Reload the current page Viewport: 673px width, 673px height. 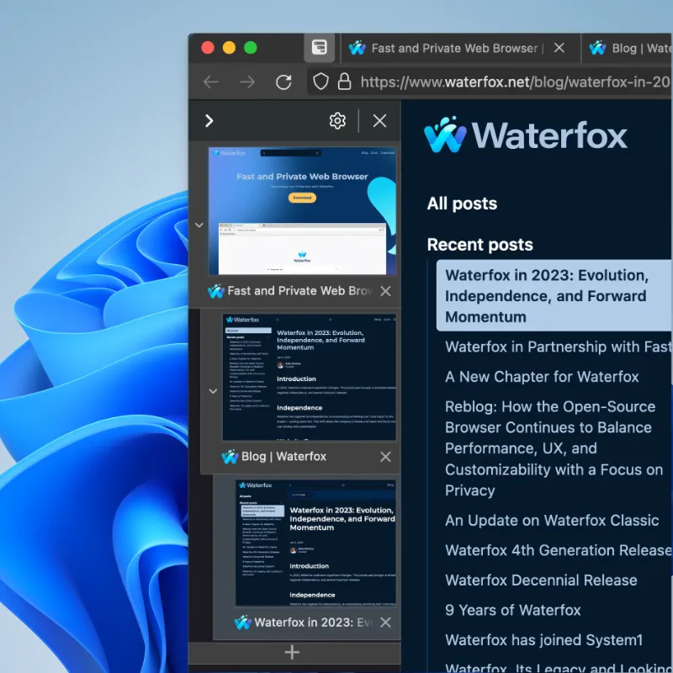pos(284,82)
